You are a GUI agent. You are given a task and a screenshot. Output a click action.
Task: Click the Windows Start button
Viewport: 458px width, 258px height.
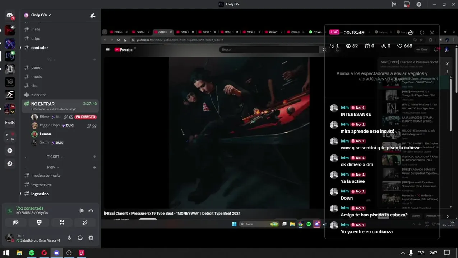click(6, 253)
